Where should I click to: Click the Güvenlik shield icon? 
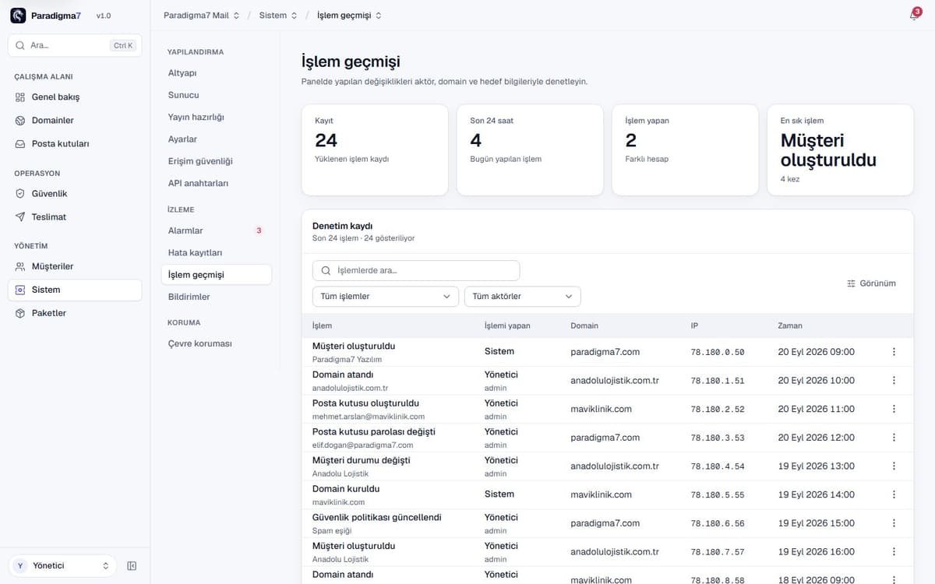pyautogui.click(x=20, y=194)
